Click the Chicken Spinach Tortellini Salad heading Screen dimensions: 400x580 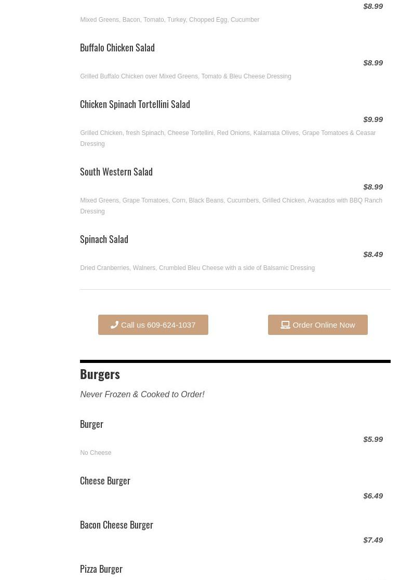[x=135, y=104]
